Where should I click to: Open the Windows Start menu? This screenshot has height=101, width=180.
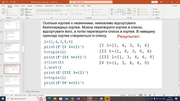(3, 98)
